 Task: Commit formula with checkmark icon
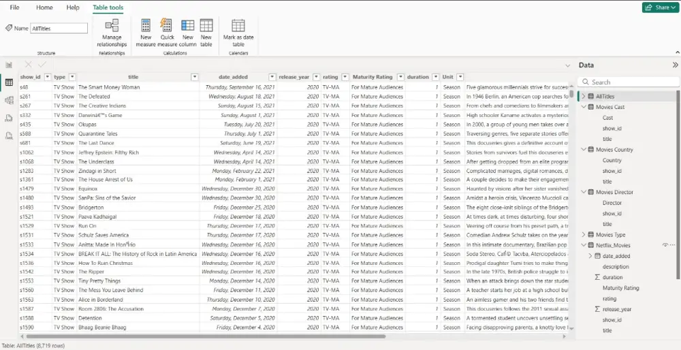42,65
